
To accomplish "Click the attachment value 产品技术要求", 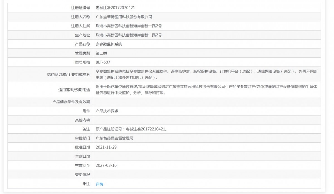I will point(107,111).
